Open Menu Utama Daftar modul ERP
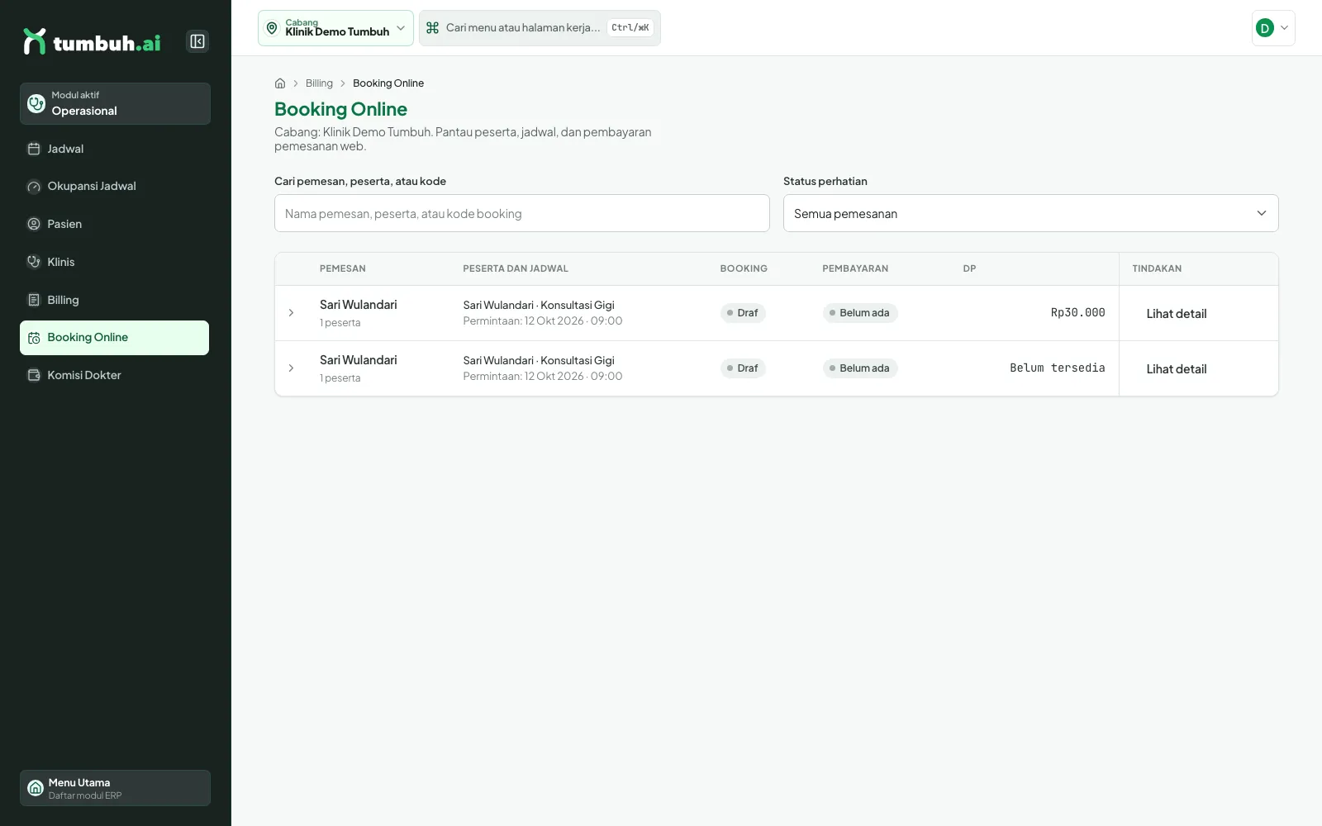 tap(115, 788)
